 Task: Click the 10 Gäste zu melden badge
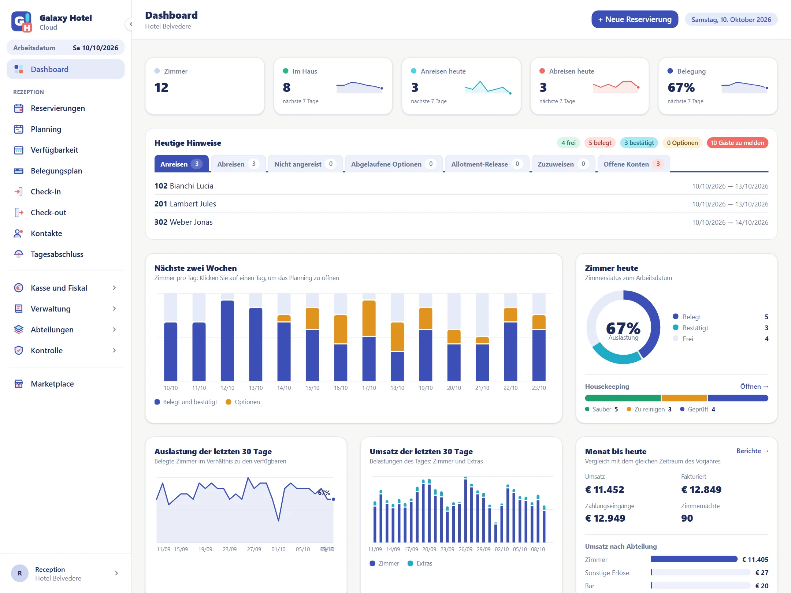point(737,143)
